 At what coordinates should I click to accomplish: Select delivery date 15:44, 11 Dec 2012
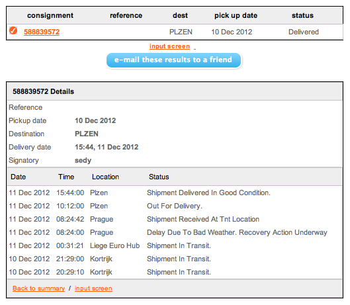(x=107, y=147)
